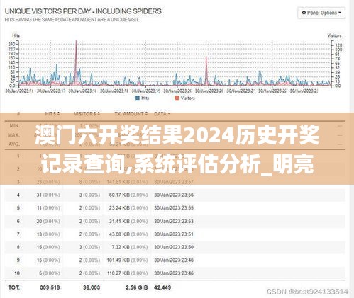This screenshot has height=298, width=354.
Task: Click the panel title Unique Visitors Per Day
Action: click(x=83, y=11)
